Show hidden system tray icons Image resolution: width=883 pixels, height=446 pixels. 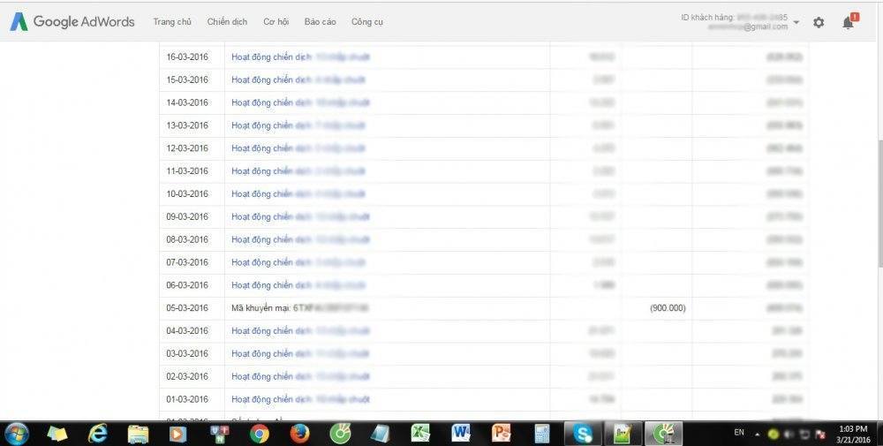758,435
